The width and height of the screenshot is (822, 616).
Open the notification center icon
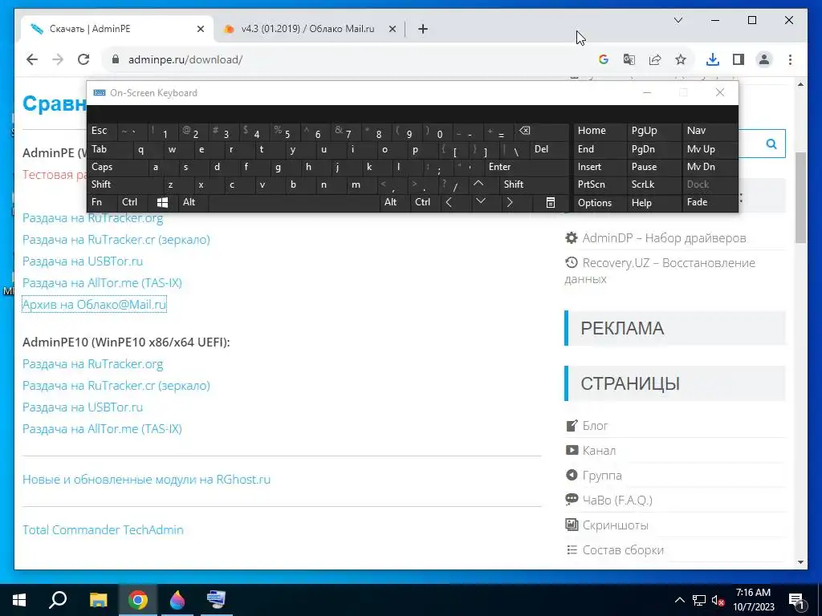pos(797,601)
